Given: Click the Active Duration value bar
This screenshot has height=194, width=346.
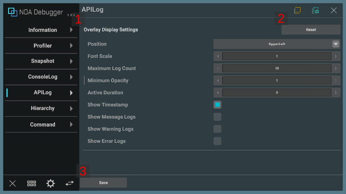Looking at the screenshot, I should tap(277, 93).
